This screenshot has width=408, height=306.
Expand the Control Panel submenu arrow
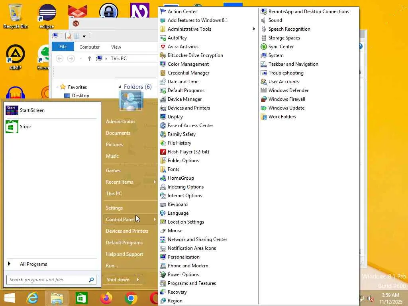click(x=155, y=220)
